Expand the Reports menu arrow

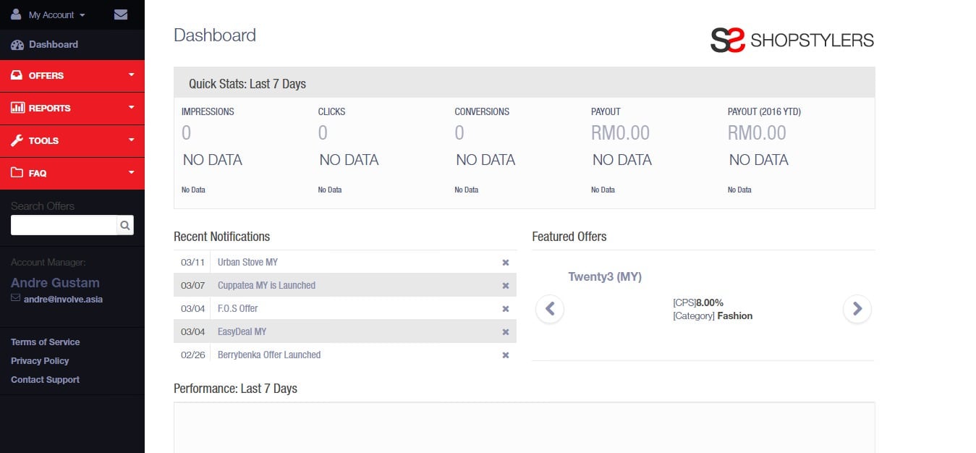point(132,107)
